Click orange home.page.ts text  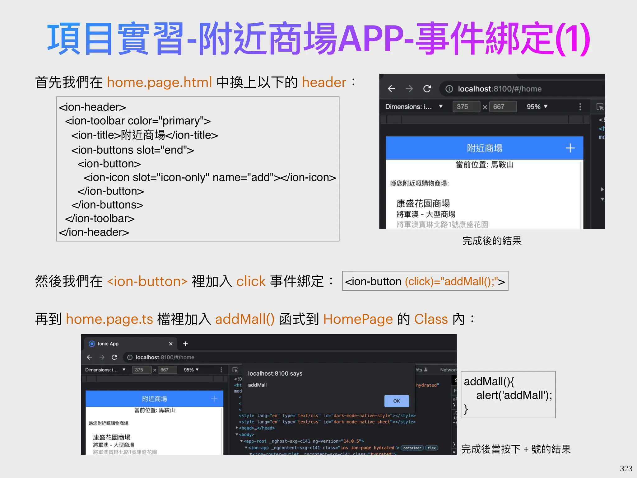(109, 319)
